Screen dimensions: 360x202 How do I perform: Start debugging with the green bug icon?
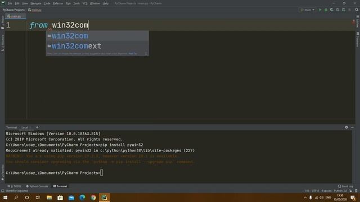[x=326, y=10]
